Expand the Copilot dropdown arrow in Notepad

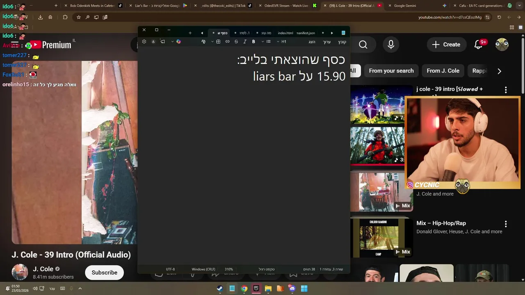click(x=172, y=42)
